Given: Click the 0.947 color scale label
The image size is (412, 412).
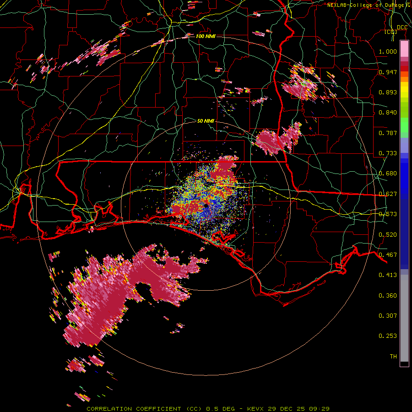Looking at the screenshot, I should tap(388, 72).
